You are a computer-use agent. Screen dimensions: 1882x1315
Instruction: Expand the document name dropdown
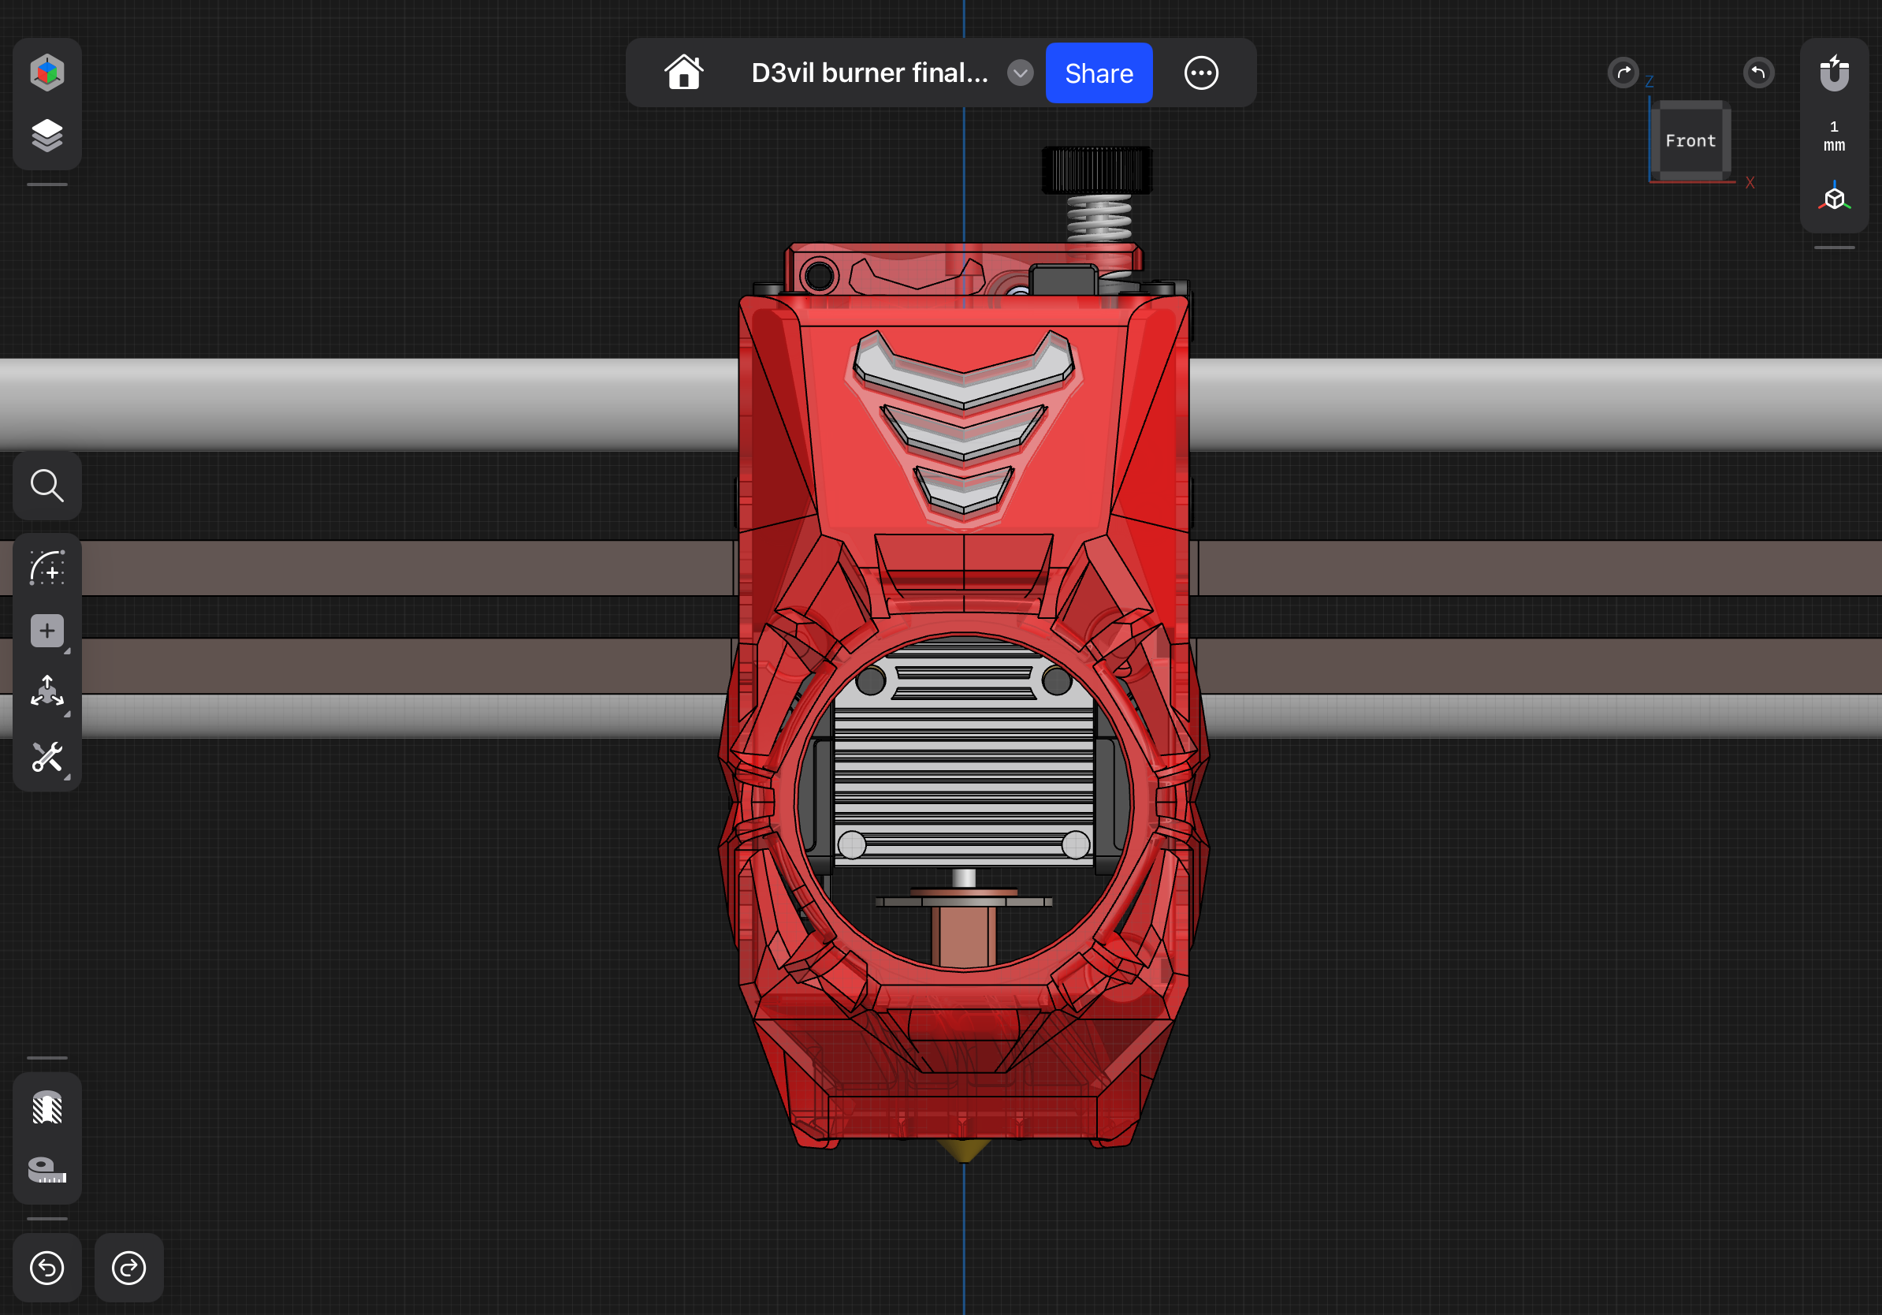(x=1020, y=73)
